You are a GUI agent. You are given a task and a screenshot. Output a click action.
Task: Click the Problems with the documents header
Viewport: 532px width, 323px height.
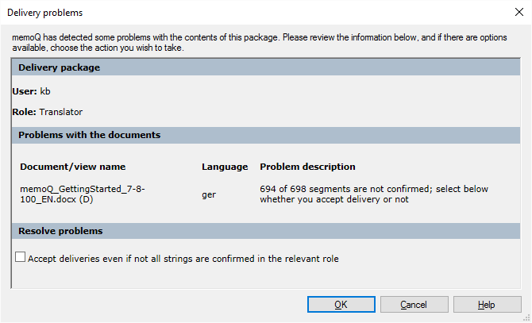89,135
